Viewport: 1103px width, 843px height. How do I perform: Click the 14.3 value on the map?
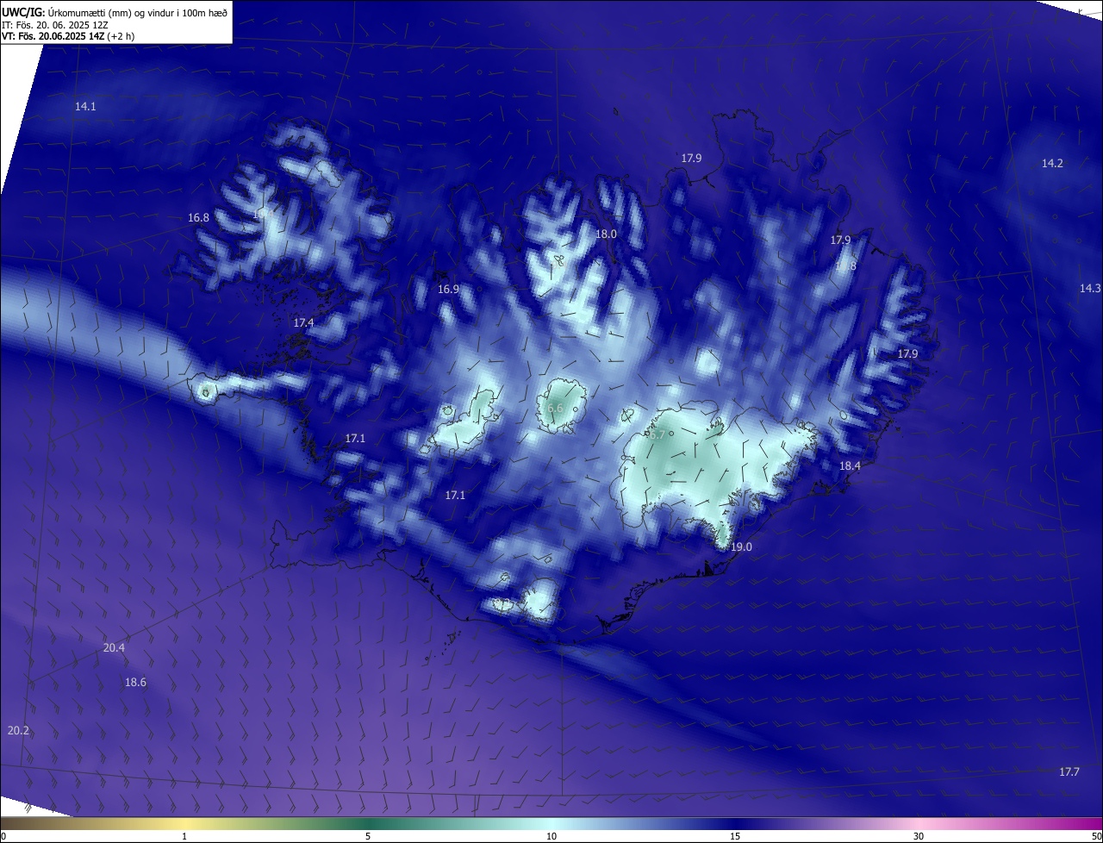tap(1090, 289)
